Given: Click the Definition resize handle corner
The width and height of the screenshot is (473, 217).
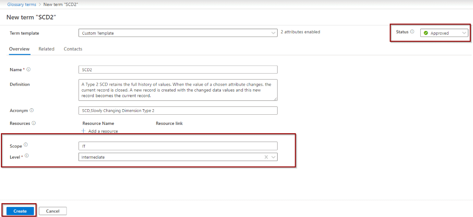Looking at the screenshot, I should point(275,99).
